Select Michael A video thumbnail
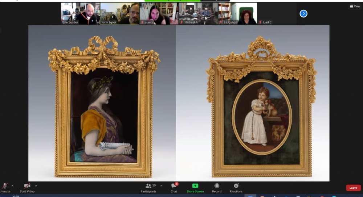 199,14
